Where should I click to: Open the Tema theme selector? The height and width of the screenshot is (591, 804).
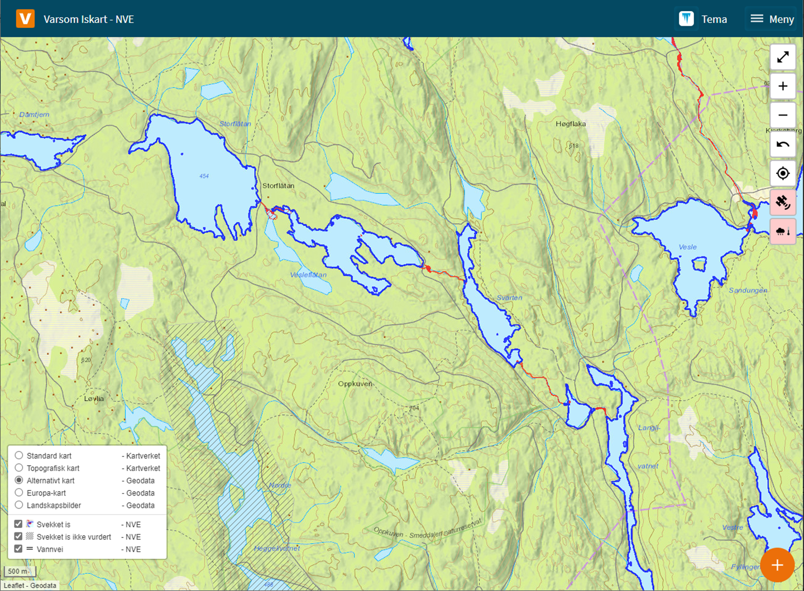703,19
